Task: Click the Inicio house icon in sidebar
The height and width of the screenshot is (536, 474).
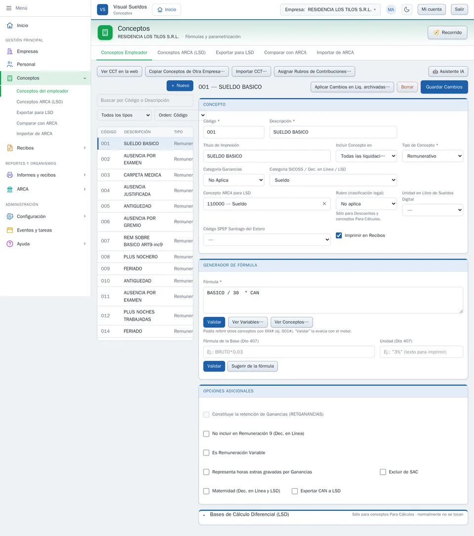Action: 10,25
